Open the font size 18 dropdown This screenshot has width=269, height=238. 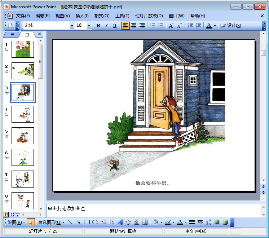tap(89, 26)
